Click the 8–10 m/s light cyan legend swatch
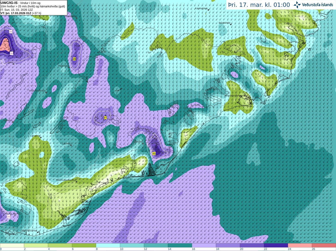Screen dimensions: 336x251 108,245
